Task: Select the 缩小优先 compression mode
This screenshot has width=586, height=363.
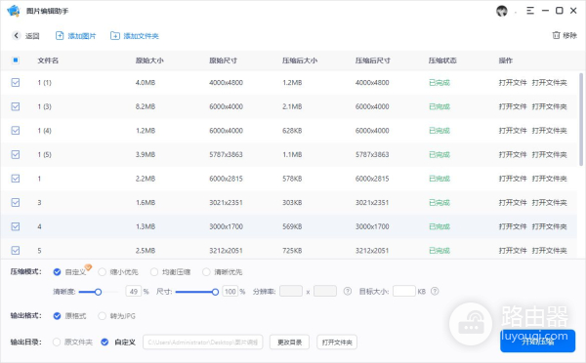Action: pyautogui.click(x=102, y=272)
